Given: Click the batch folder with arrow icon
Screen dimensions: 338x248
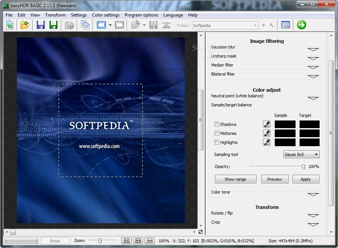Looking at the screenshot, I should 136,25.
